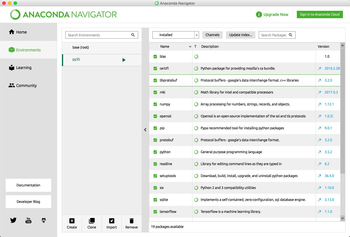Image resolution: width=350 pixels, height=237 pixels.
Task: Toggle the openssl package checkbox
Action: tap(155, 116)
